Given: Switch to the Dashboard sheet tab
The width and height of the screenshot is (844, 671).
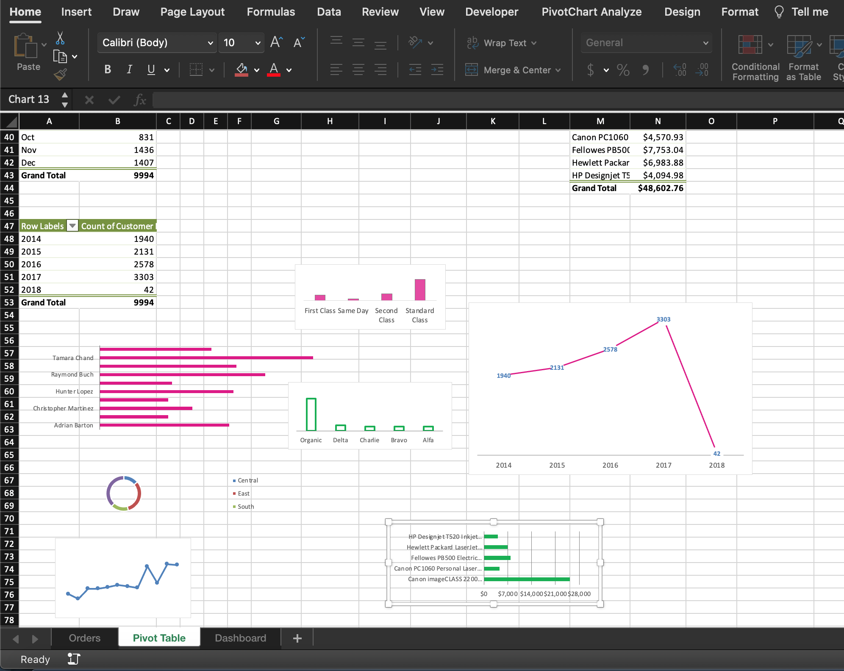Looking at the screenshot, I should coord(240,638).
